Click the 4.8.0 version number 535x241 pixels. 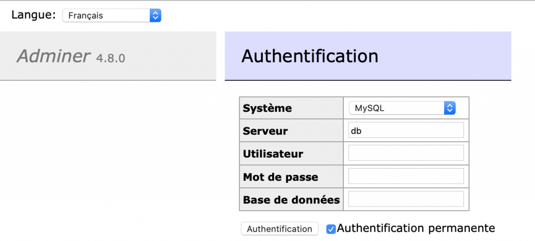pyautogui.click(x=111, y=58)
